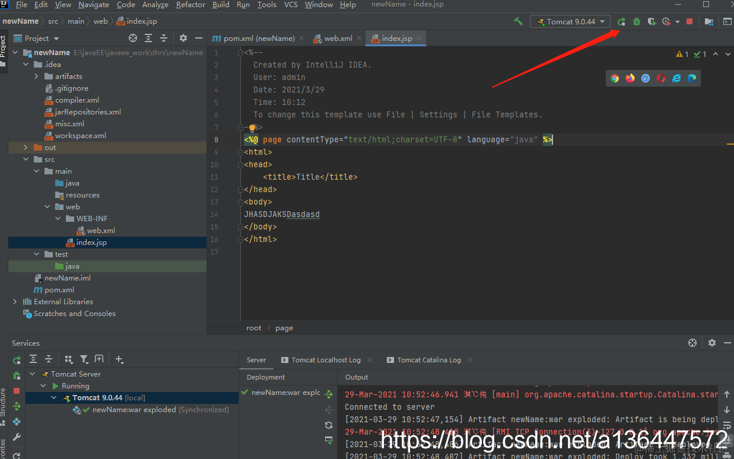Expand all in the Project panel

148,38
